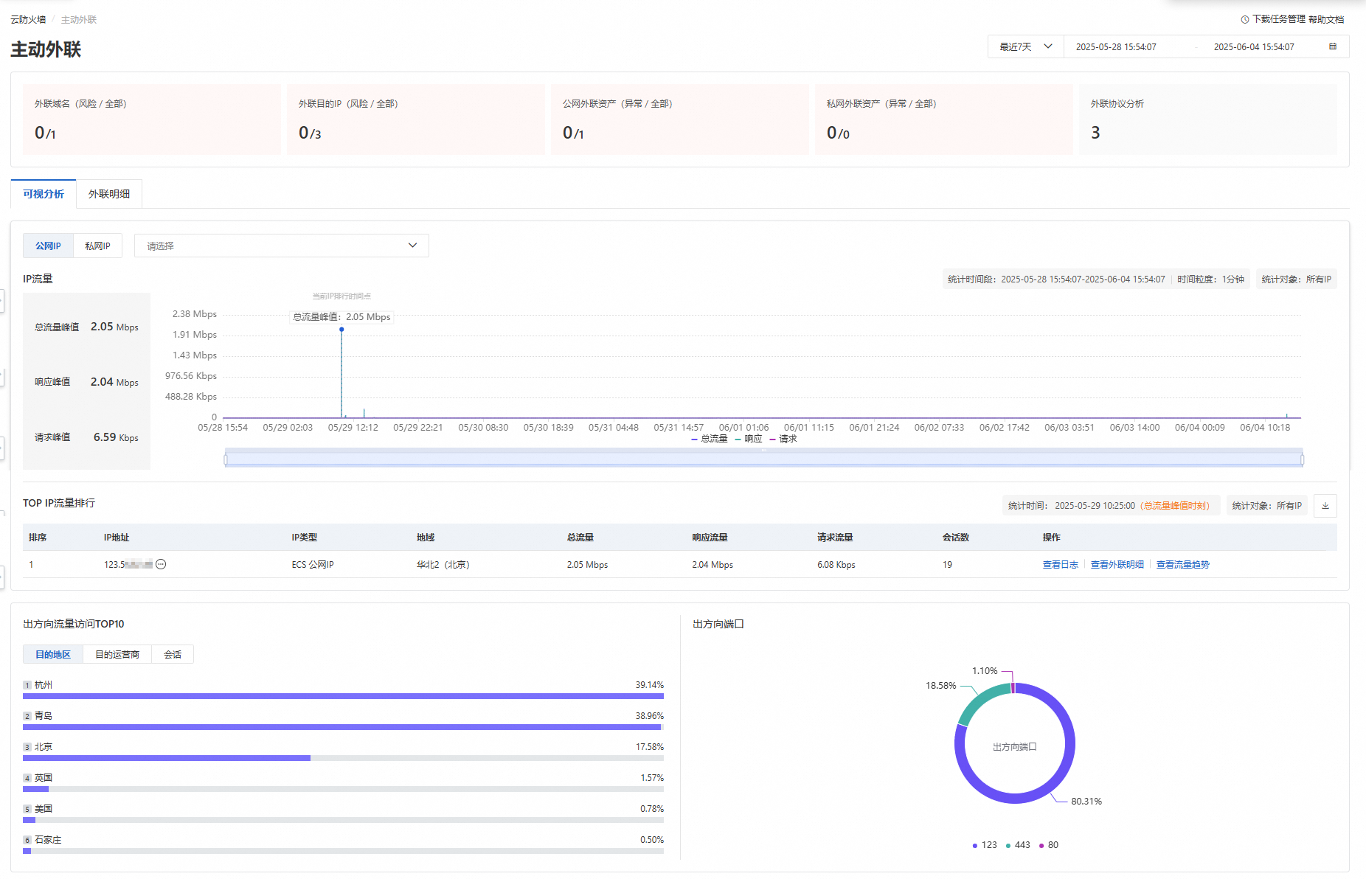The width and height of the screenshot is (1366, 879).
Task: Click the 华北2（北京）region cell
Action: coord(443,564)
